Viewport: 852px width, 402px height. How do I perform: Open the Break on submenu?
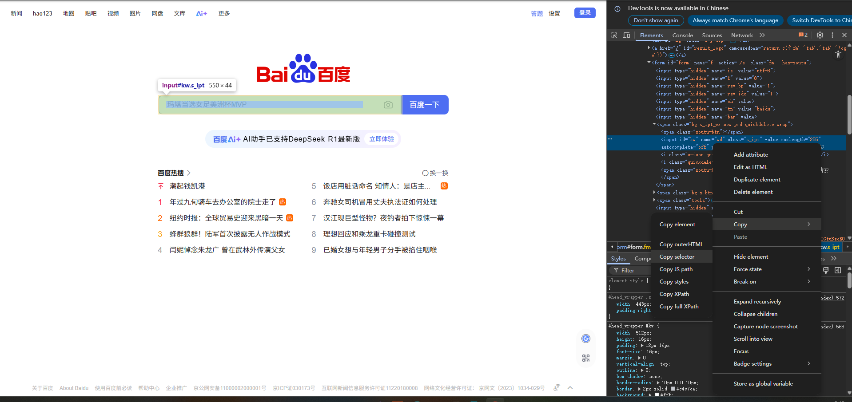pyautogui.click(x=767, y=282)
